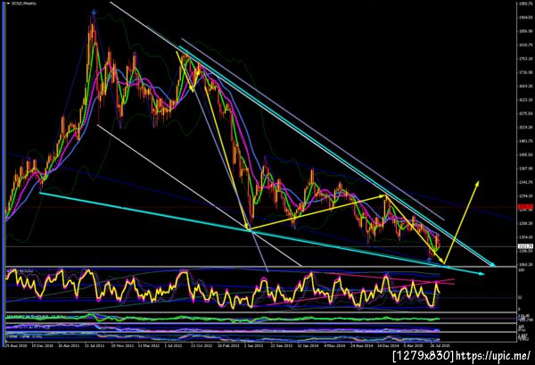The width and height of the screenshot is (535, 365).
Task: Click the 1763.10 price axis label
Action: [526, 59]
